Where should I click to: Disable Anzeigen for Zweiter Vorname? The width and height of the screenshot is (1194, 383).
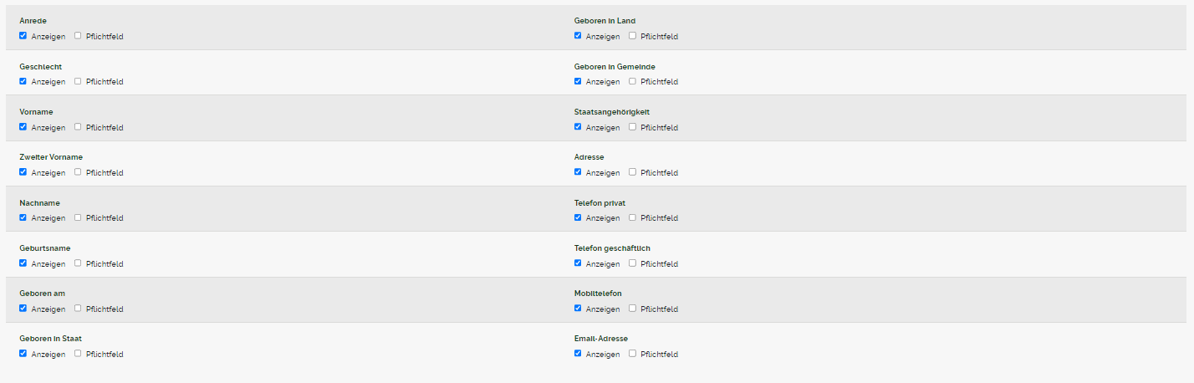tap(23, 172)
